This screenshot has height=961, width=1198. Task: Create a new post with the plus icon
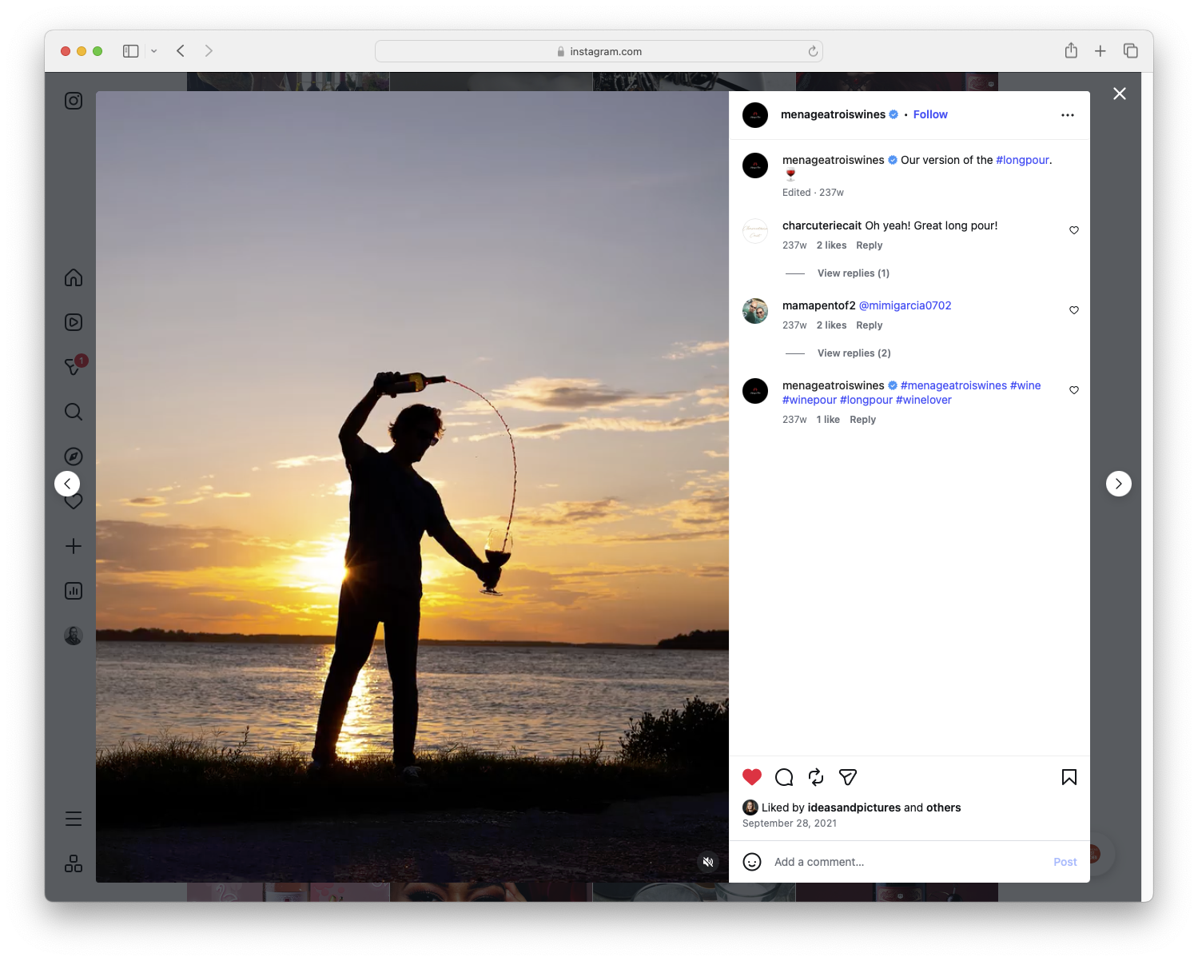pos(73,545)
